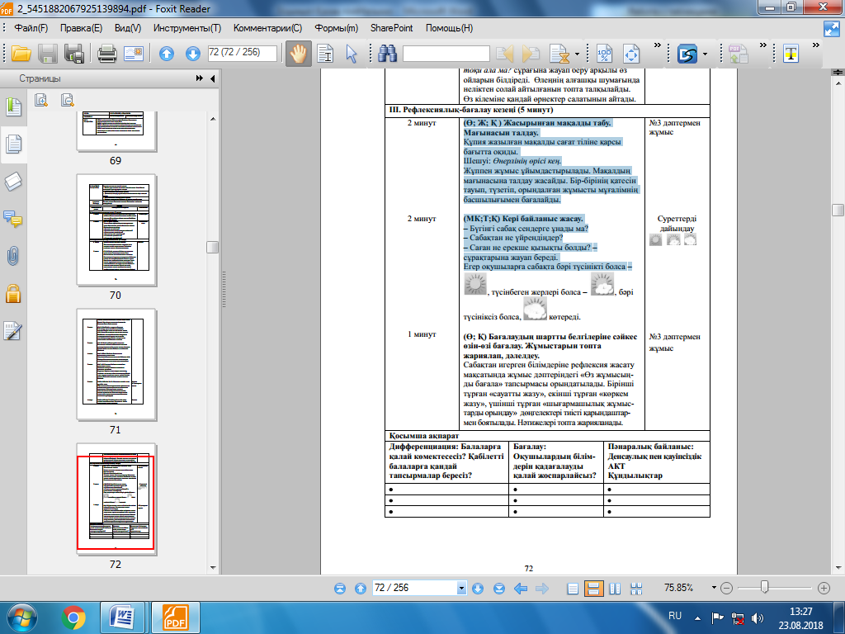Click Previous View blue left arrow
Screen dimensions: 845x634
pyautogui.click(x=520, y=588)
